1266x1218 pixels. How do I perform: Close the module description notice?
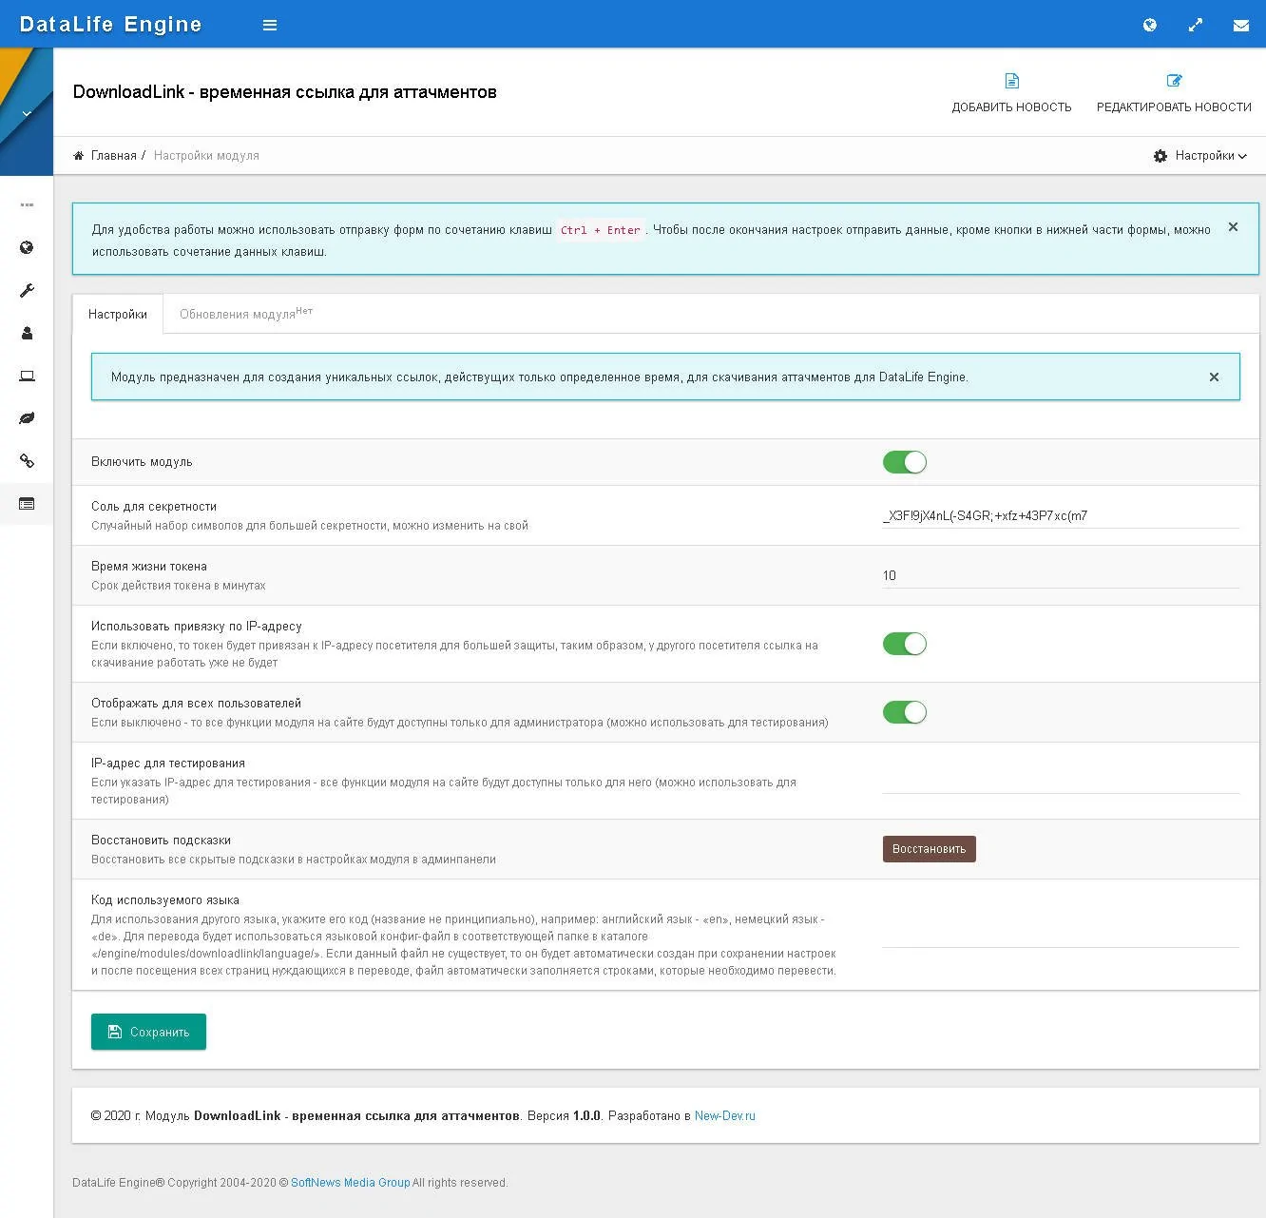tap(1214, 377)
